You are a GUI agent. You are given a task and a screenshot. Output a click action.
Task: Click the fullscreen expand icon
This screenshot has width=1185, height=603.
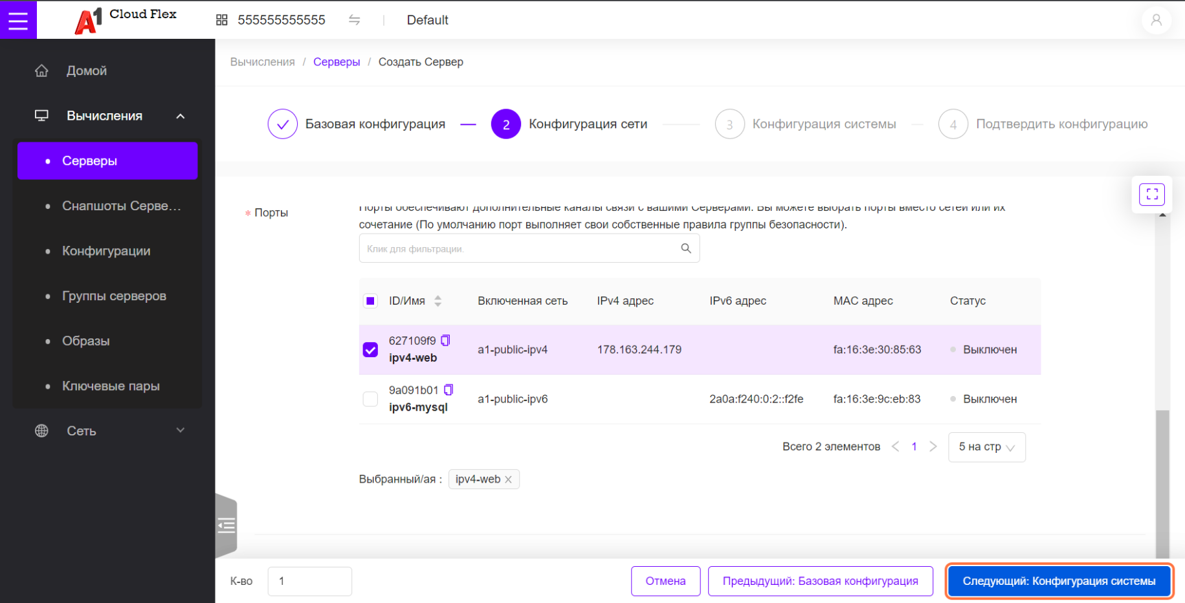pos(1152,194)
